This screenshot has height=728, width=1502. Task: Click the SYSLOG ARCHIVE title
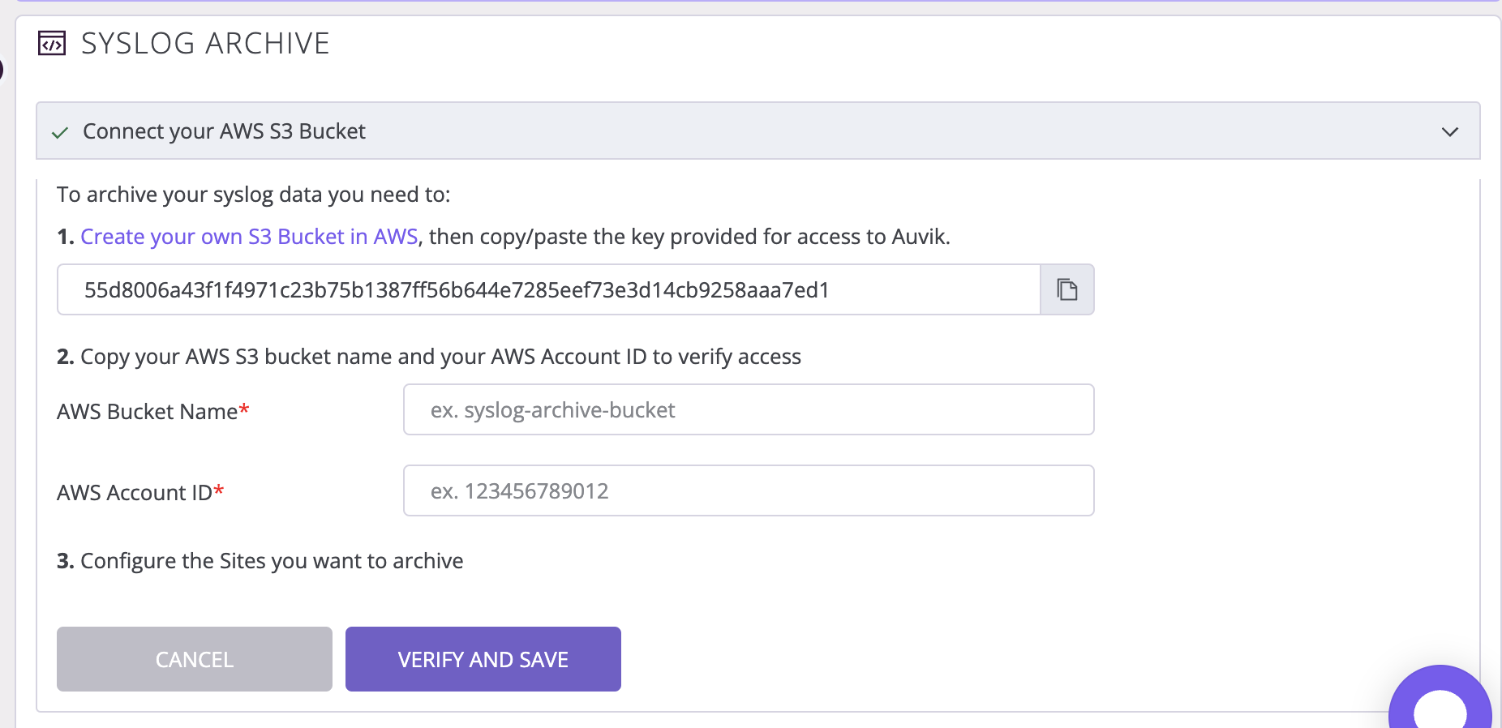(205, 43)
